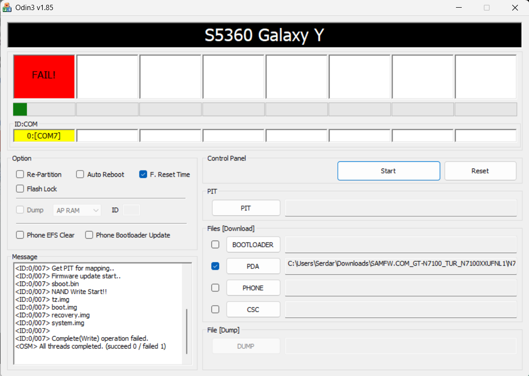Click the BOOTLOADER file path field
529x376 pixels.
401,244
